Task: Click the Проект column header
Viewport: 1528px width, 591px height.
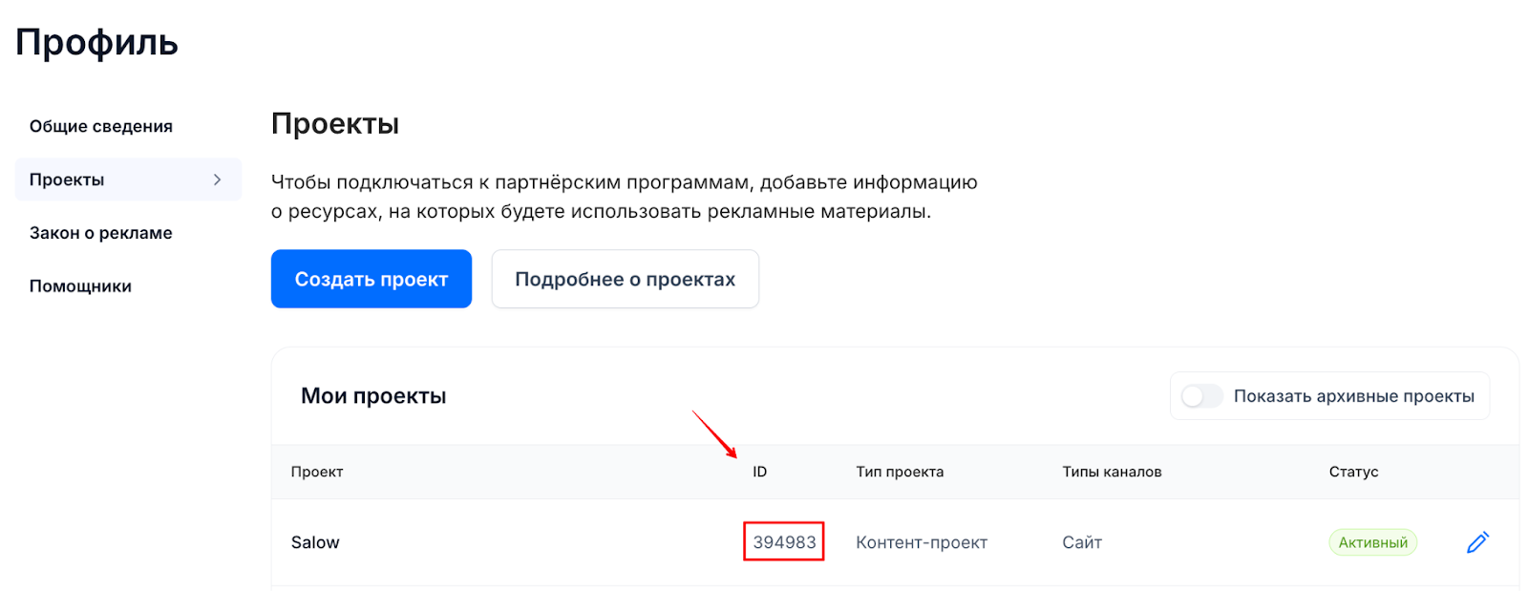Action: point(317,472)
